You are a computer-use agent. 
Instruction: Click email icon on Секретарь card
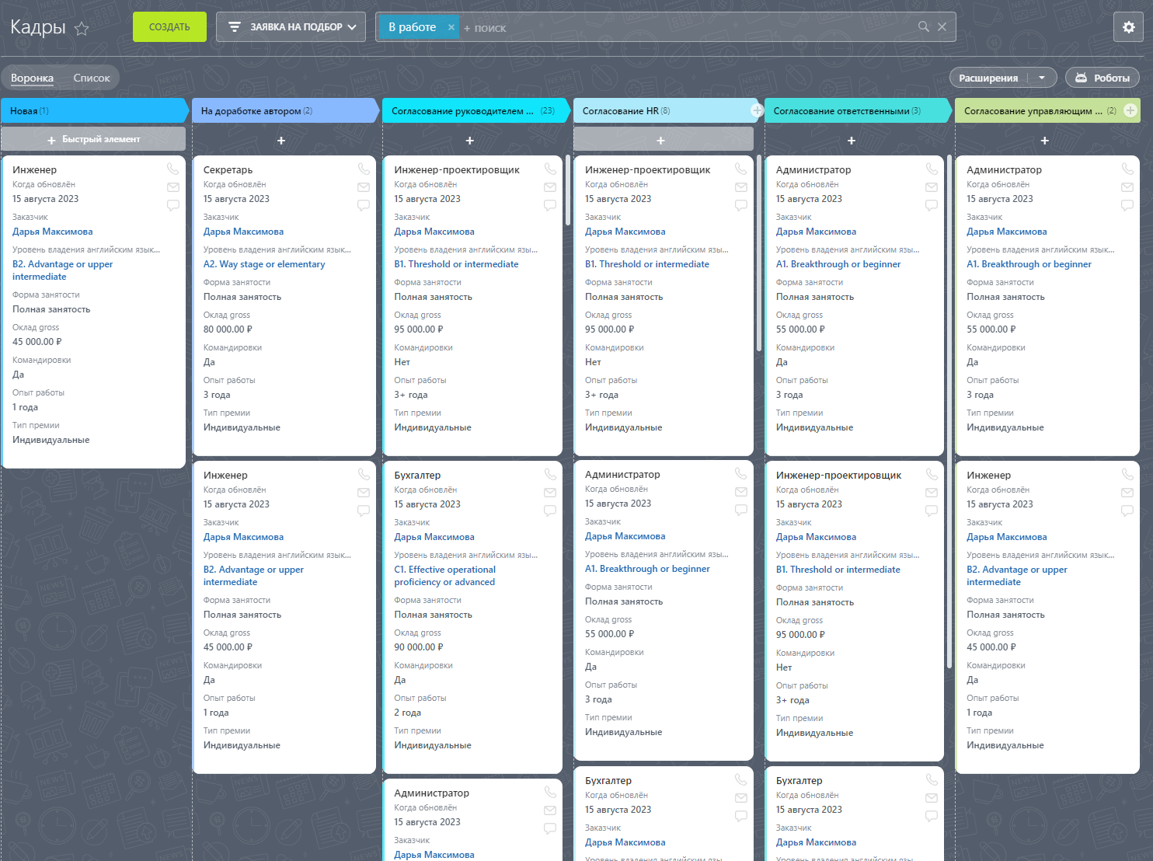364,187
